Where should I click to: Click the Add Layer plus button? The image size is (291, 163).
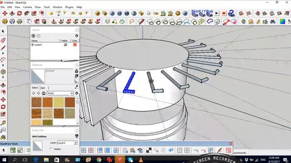click(x=33, y=36)
